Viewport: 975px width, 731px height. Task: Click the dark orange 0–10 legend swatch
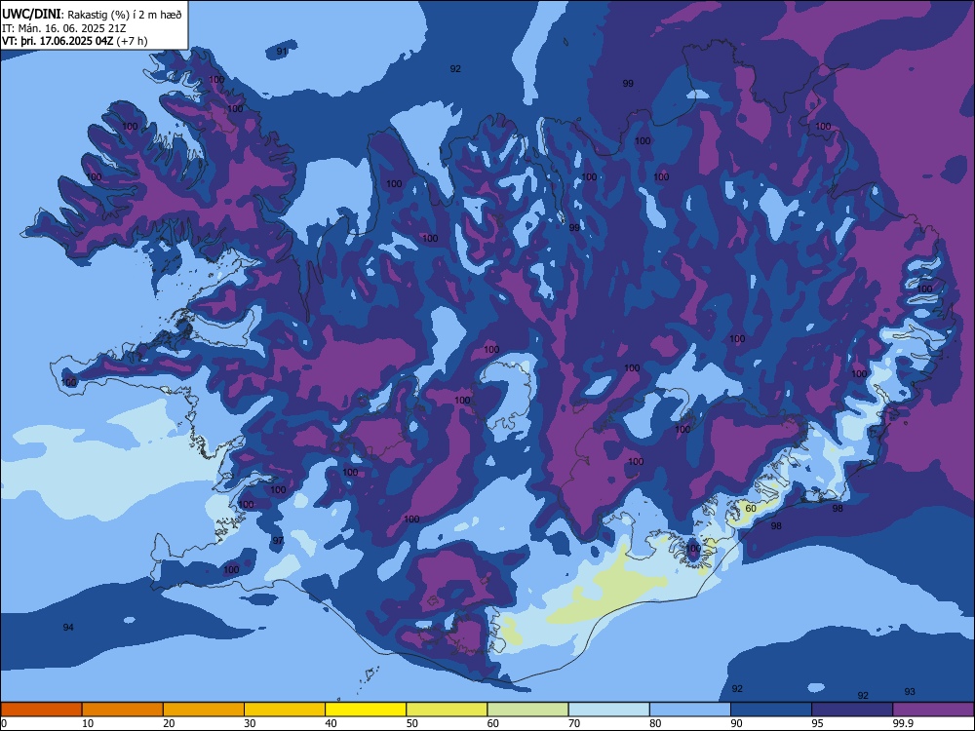(x=41, y=710)
